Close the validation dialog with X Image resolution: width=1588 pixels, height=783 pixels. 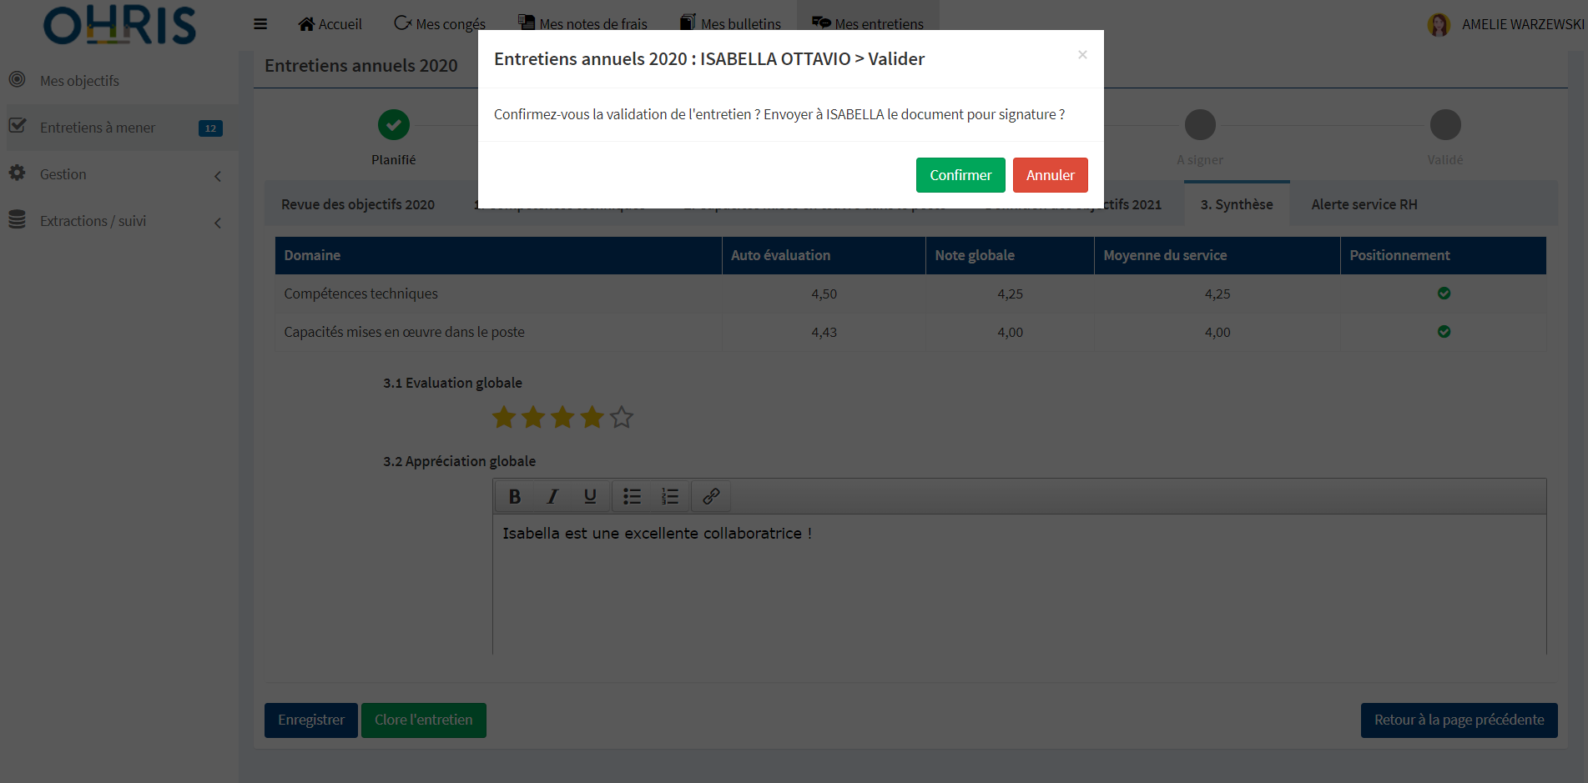tap(1082, 55)
